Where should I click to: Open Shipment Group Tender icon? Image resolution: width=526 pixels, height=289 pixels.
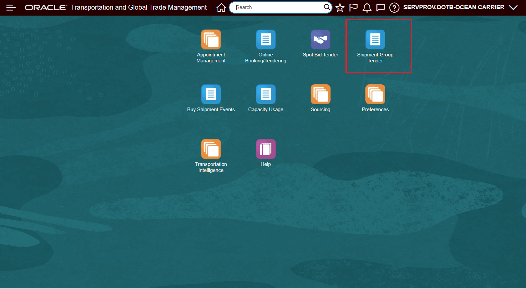coord(375,39)
